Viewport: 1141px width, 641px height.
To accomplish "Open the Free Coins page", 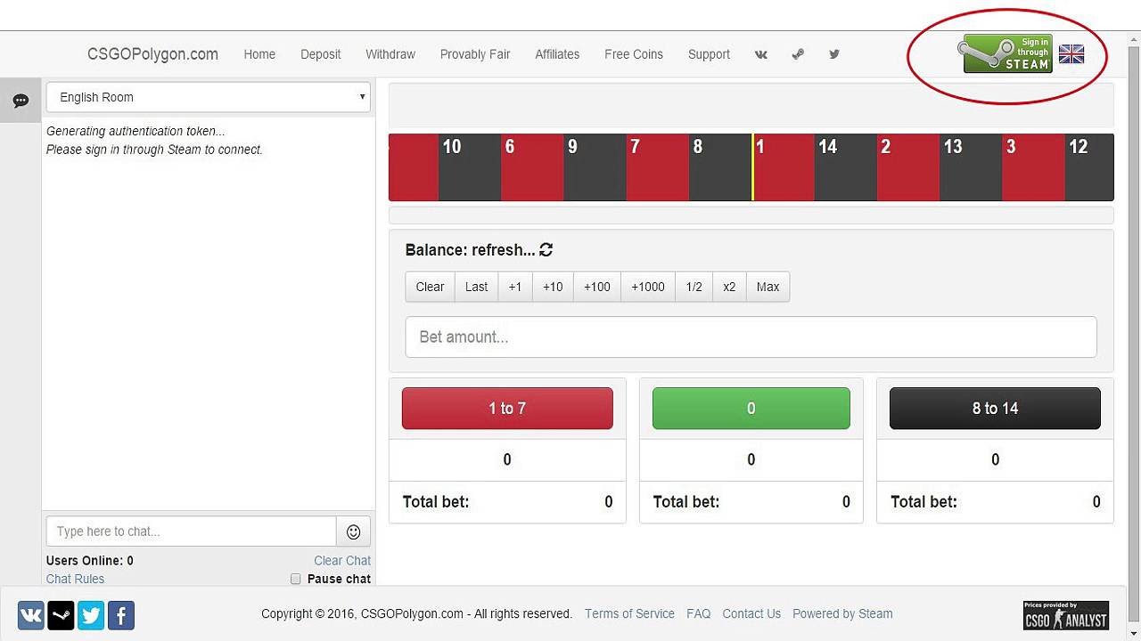I will (x=634, y=54).
